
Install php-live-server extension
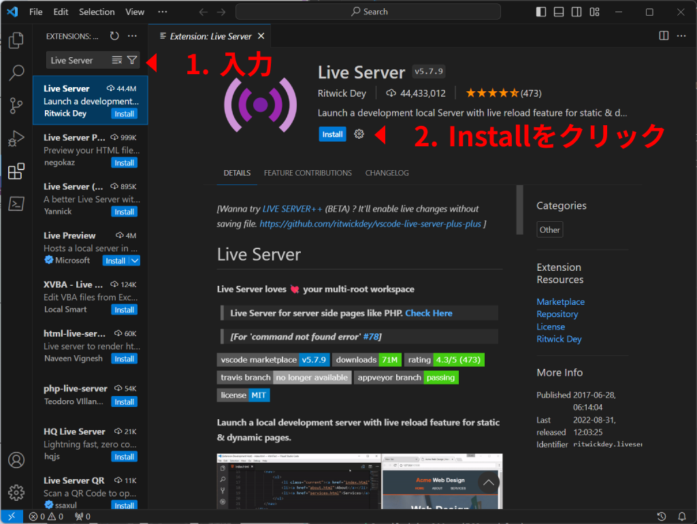point(124,402)
